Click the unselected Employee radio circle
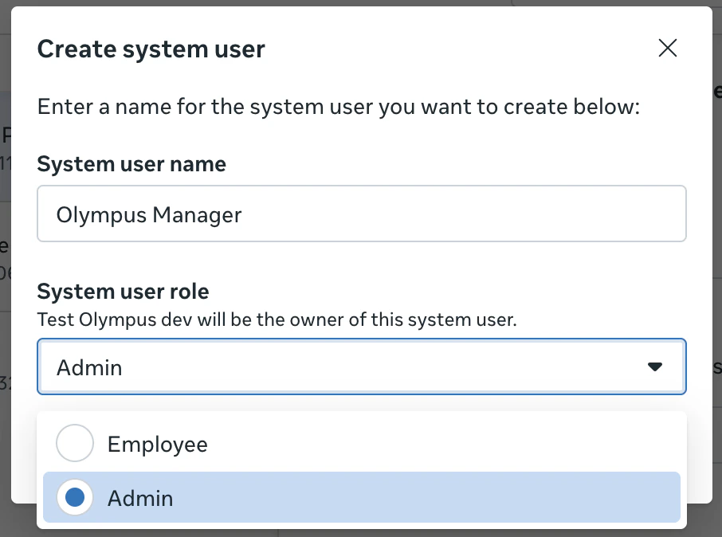Image resolution: width=722 pixels, height=537 pixels. click(74, 444)
